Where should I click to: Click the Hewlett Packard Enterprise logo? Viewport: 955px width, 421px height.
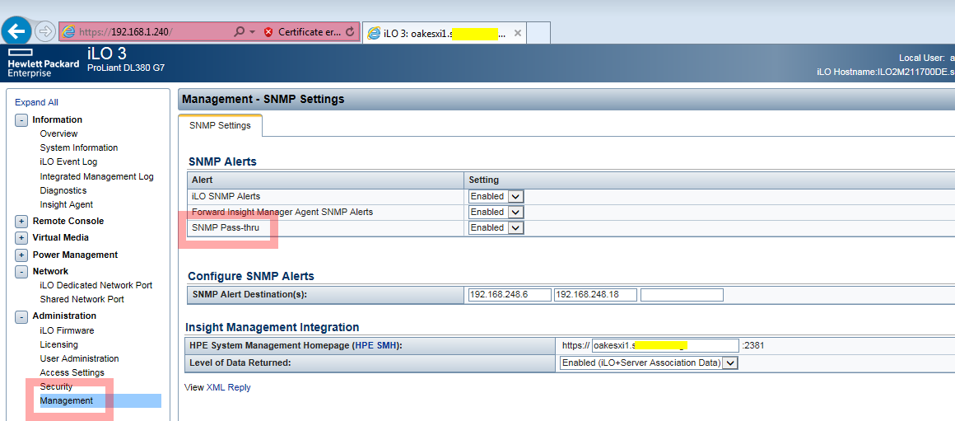tap(43, 63)
